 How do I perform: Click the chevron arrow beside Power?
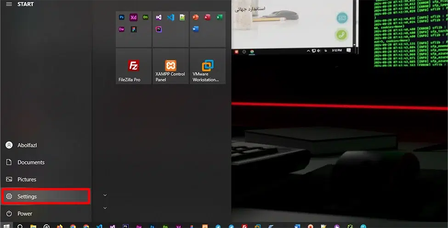pos(105,208)
